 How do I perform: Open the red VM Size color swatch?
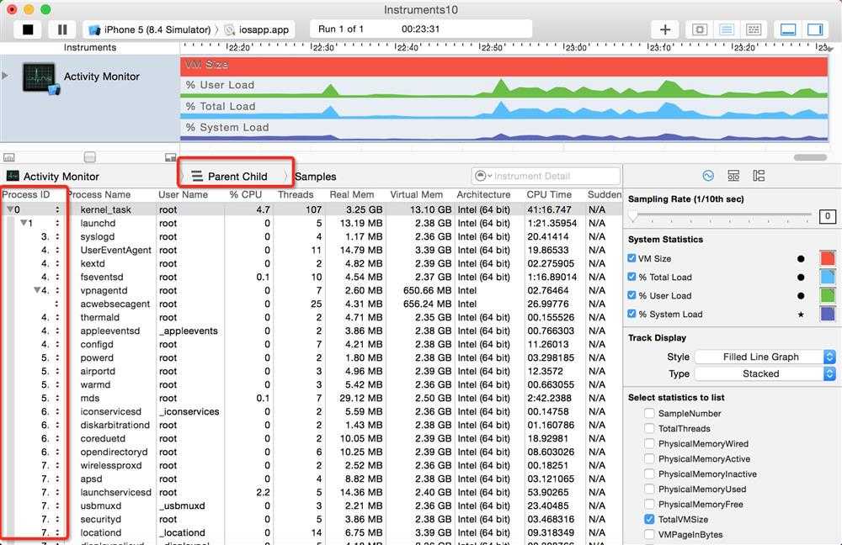(x=828, y=258)
